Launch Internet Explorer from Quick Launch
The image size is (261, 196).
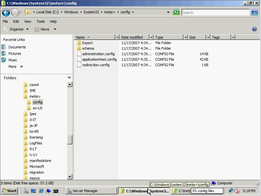click(41, 191)
